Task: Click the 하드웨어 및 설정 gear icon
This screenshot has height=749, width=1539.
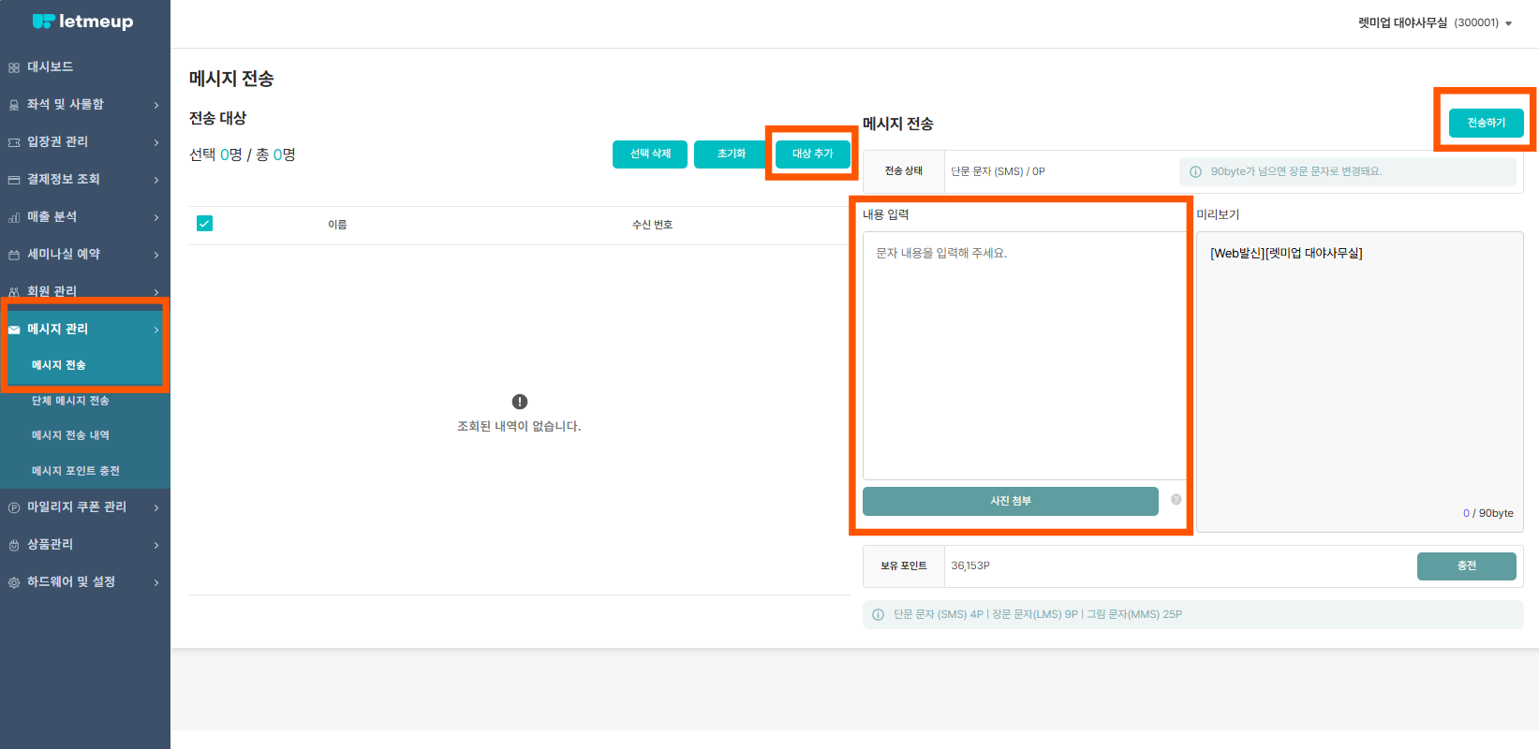Action: point(14,582)
